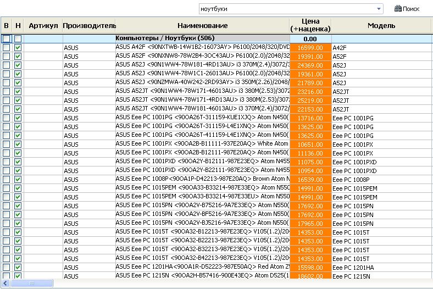Click the horizontal scrollbar left arrow
This screenshot has height=289, width=433.
pos(5,283)
